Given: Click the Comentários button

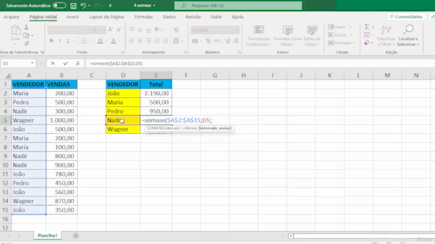Looking at the screenshot, I should point(406,17).
